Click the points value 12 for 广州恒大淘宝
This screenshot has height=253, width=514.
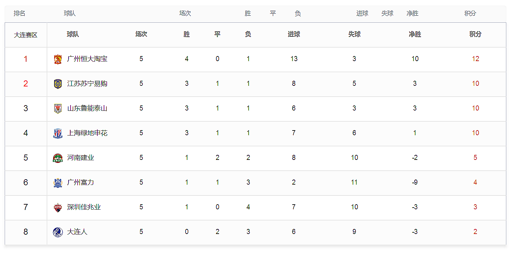(x=475, y=59)
